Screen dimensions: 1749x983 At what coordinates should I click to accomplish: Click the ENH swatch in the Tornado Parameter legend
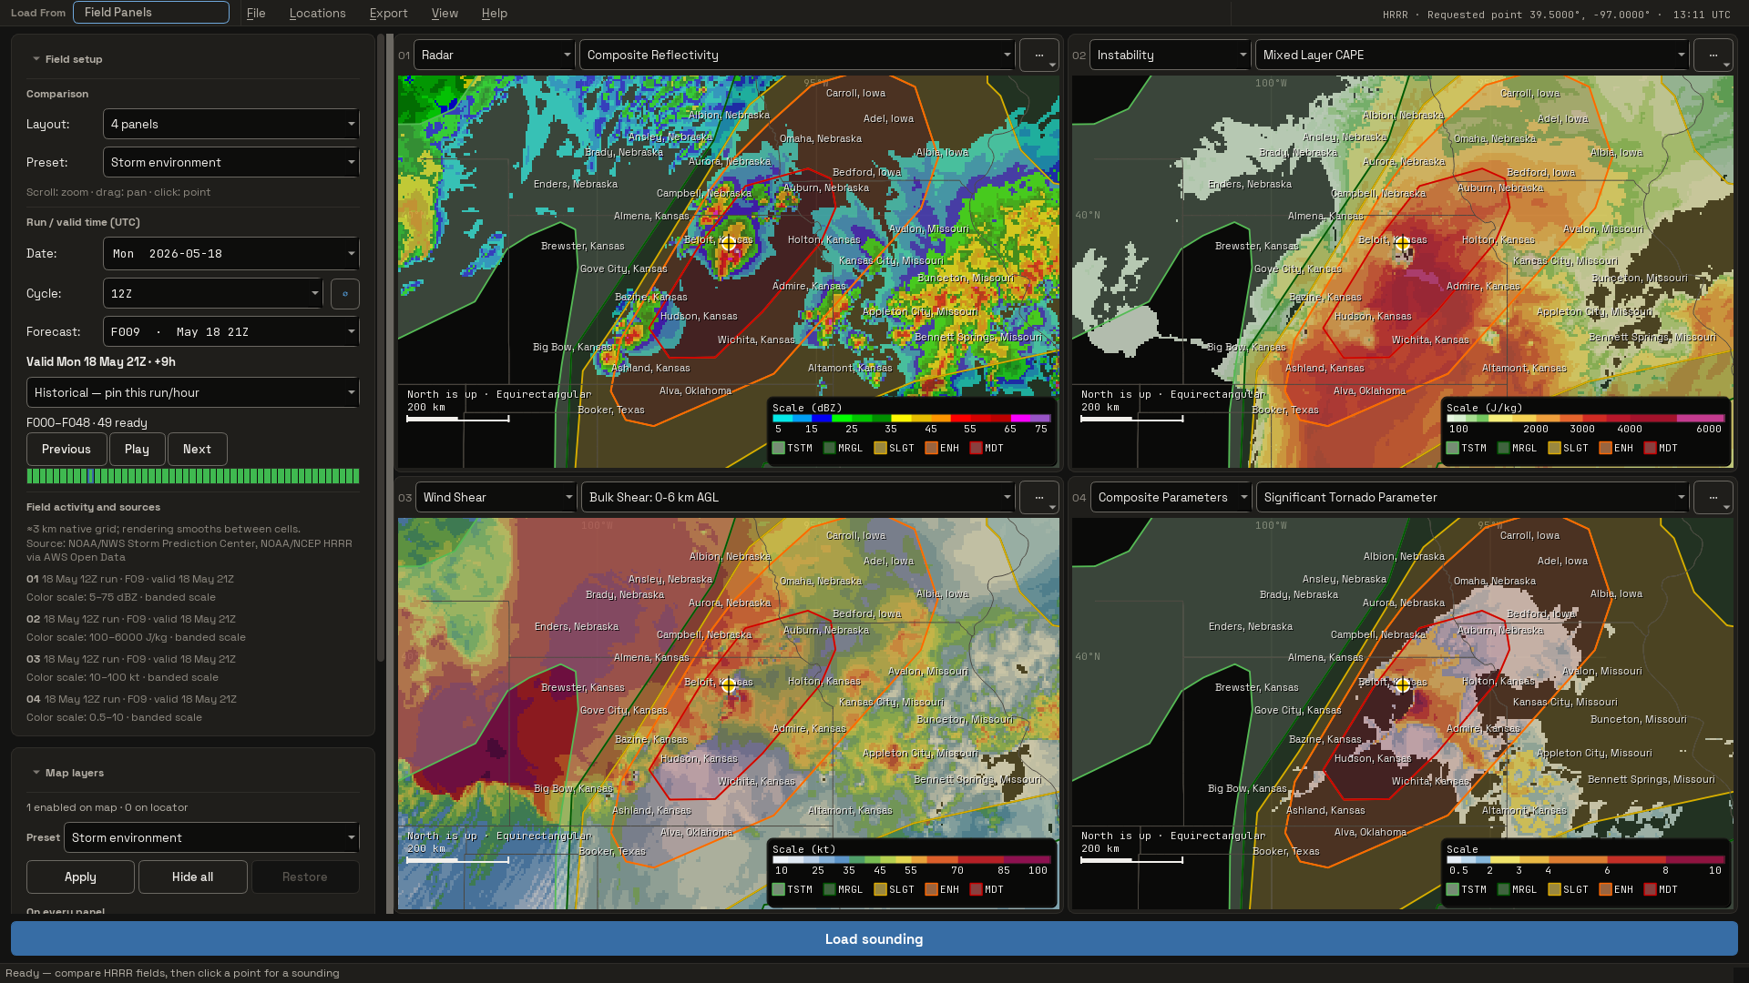coord(1605,890)
